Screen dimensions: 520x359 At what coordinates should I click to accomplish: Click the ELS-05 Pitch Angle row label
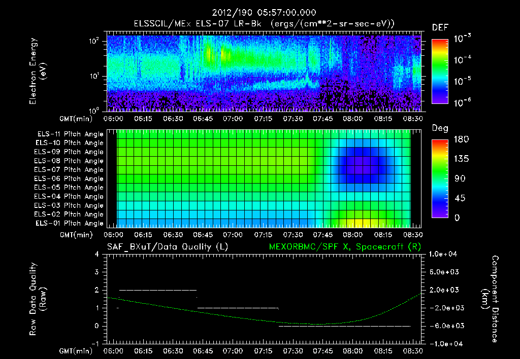69,188
